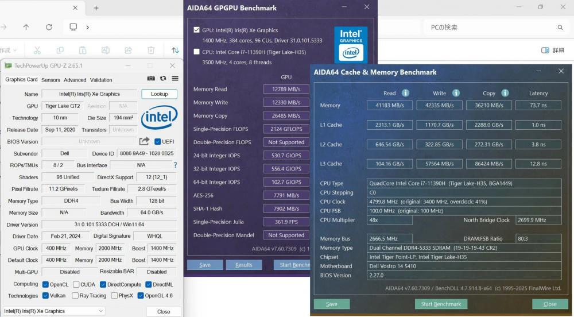The width and height of the screenshot is (574, 317).
Task: Switch to the Graphics Card tab
Action: pos(21,79)
